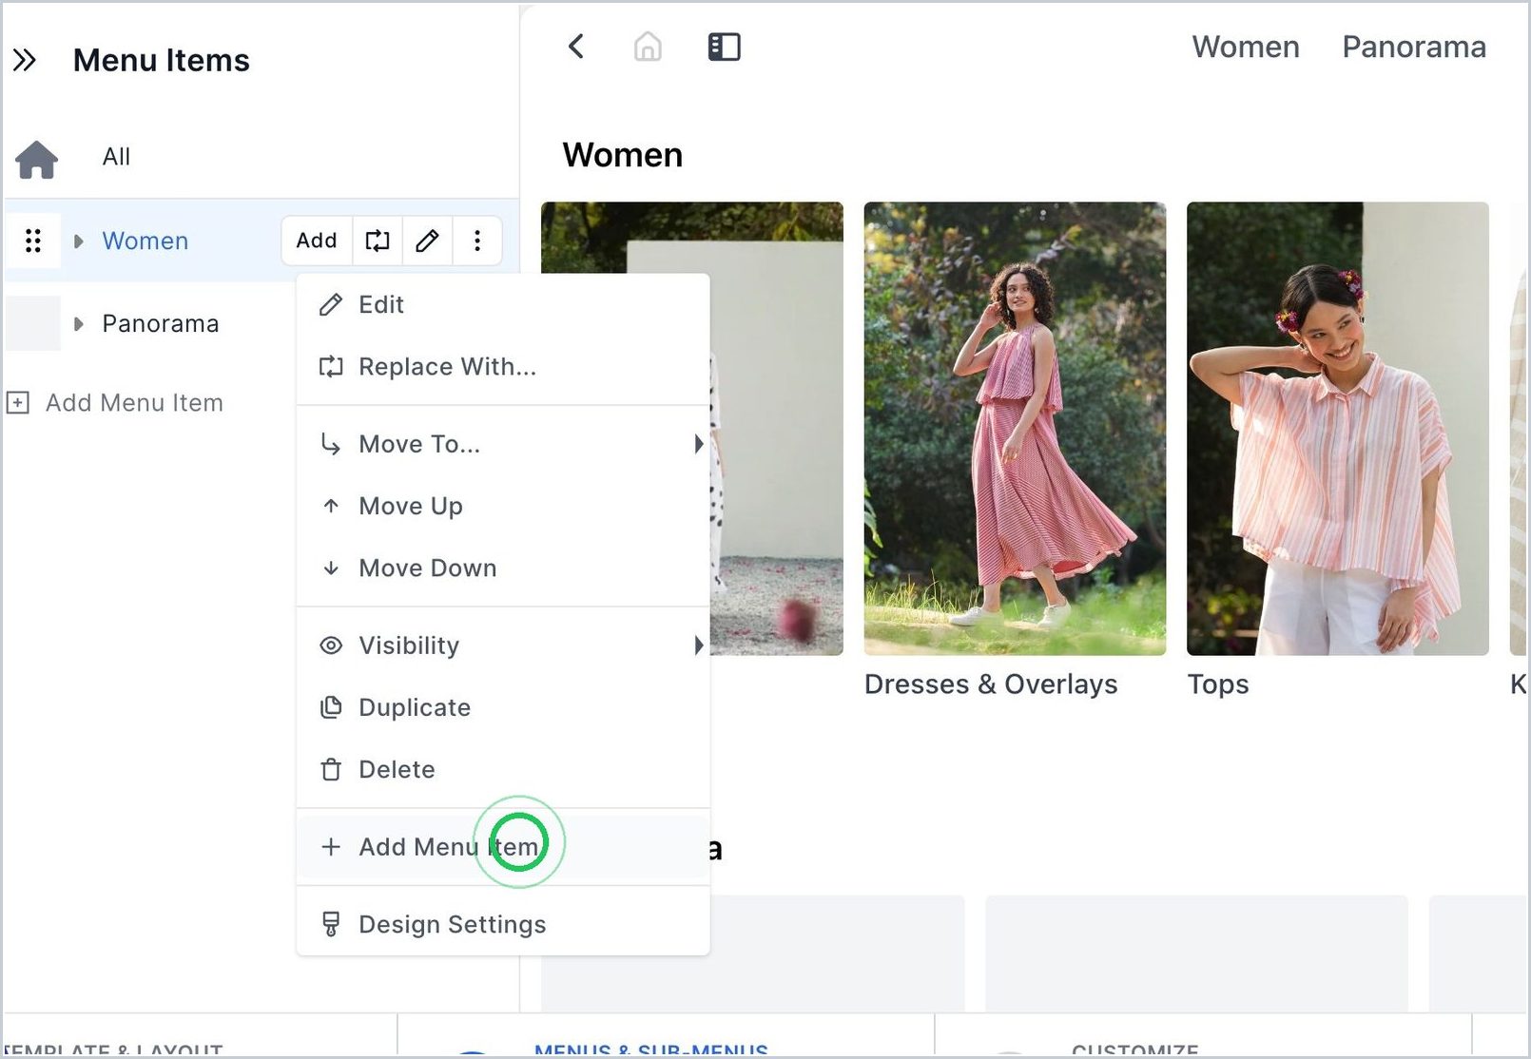The height and width of the screenshot is (1059, 1531).
Task: Open Design Settings from the context menu
Action: tap(503, 924)
